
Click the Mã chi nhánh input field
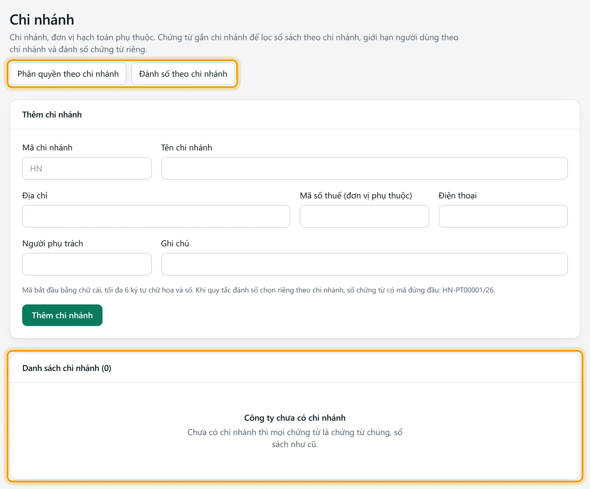click(87, 168)
